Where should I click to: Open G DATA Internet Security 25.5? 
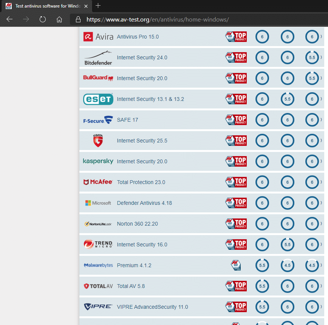click(142, 141)
